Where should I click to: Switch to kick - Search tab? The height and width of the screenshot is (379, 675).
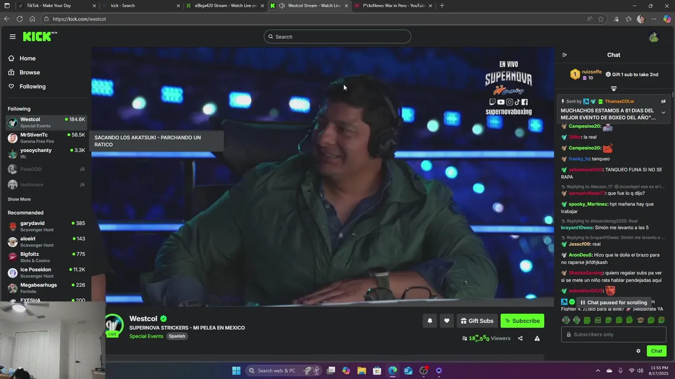pyautogui.click(x=141, y=6)
